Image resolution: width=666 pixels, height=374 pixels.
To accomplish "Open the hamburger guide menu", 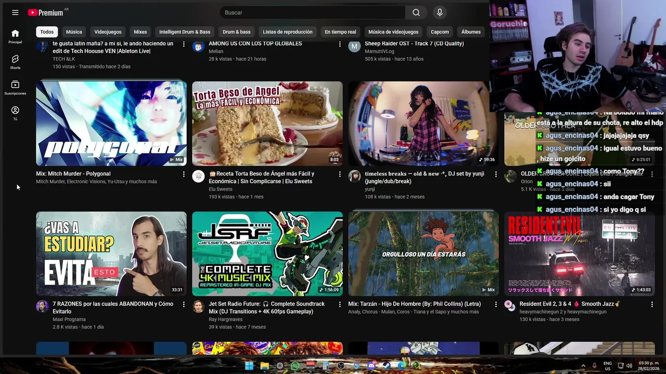I will pyautogui.click(x=15, y=12).
